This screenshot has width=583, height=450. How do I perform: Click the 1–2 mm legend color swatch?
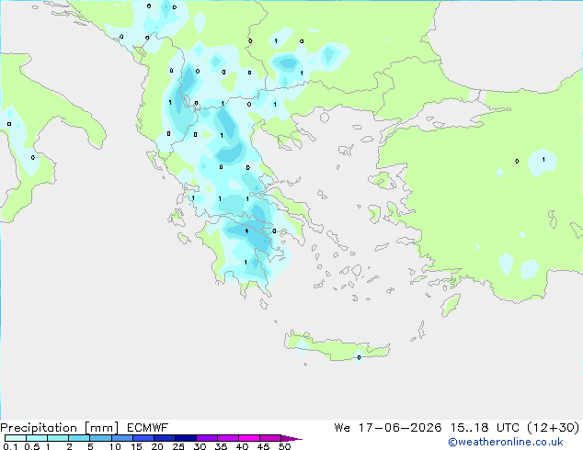[x=58, y=438]
